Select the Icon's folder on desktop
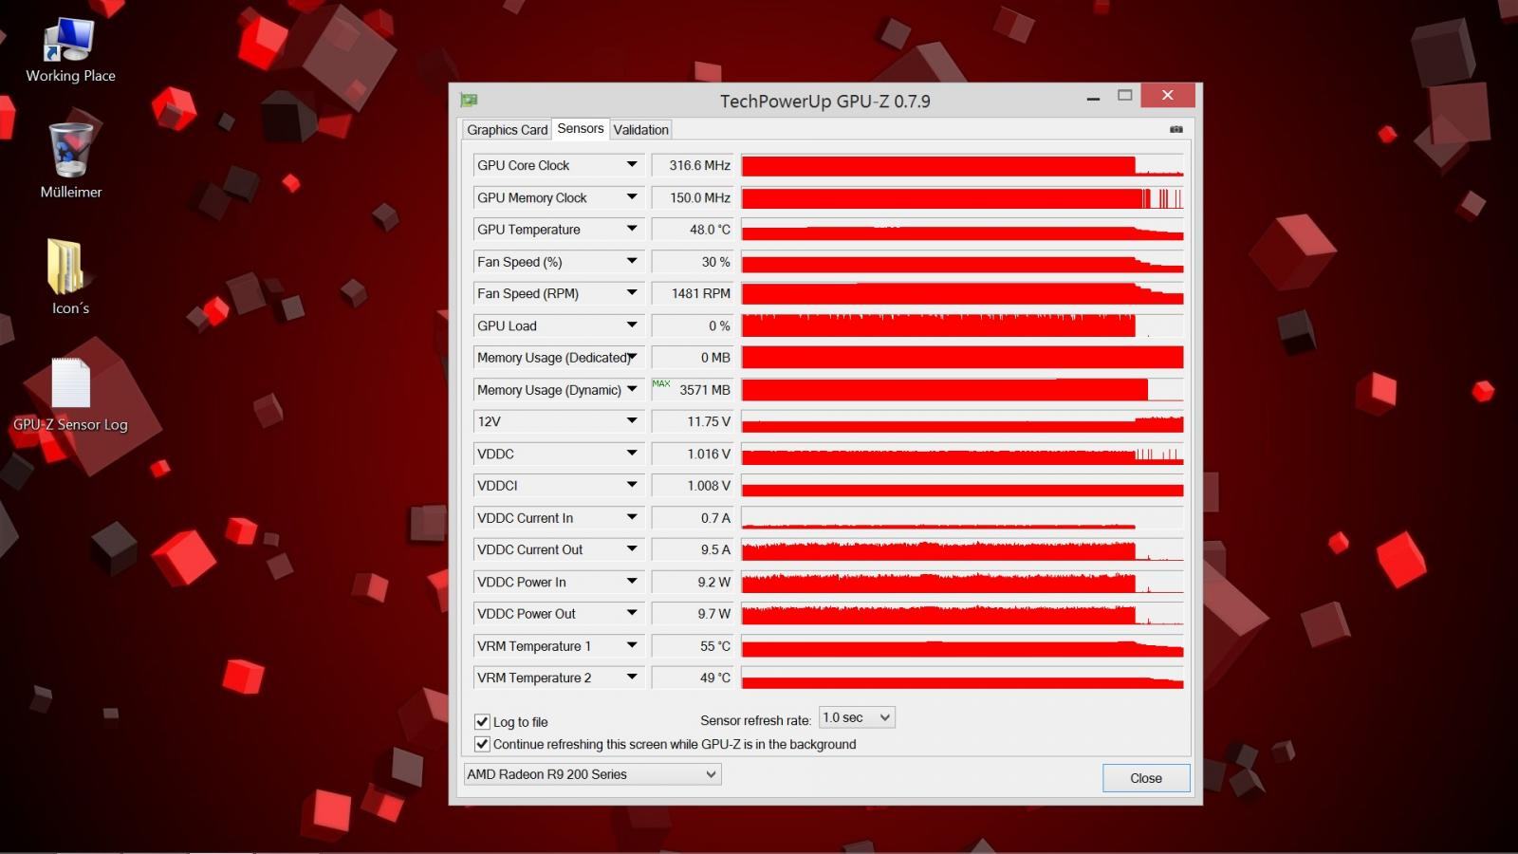This screenshot has height=854, width=1518. point(70,276)
